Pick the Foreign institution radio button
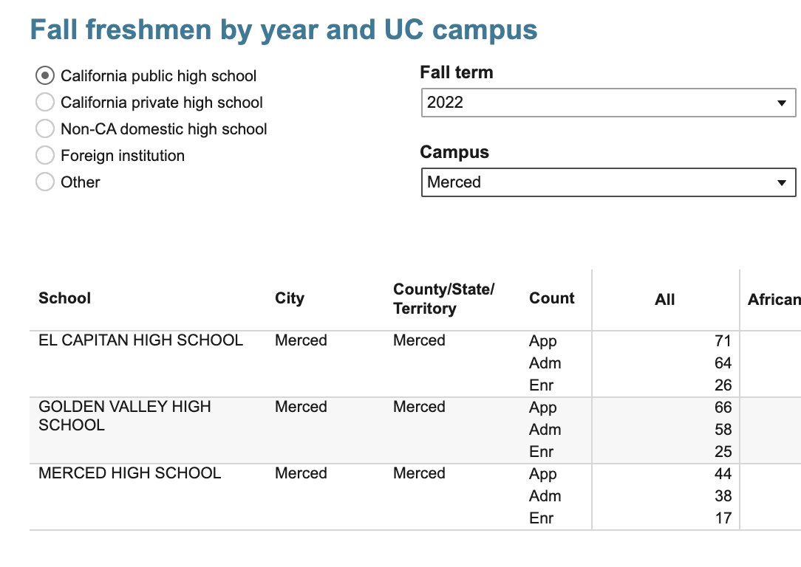 [45, 155]
